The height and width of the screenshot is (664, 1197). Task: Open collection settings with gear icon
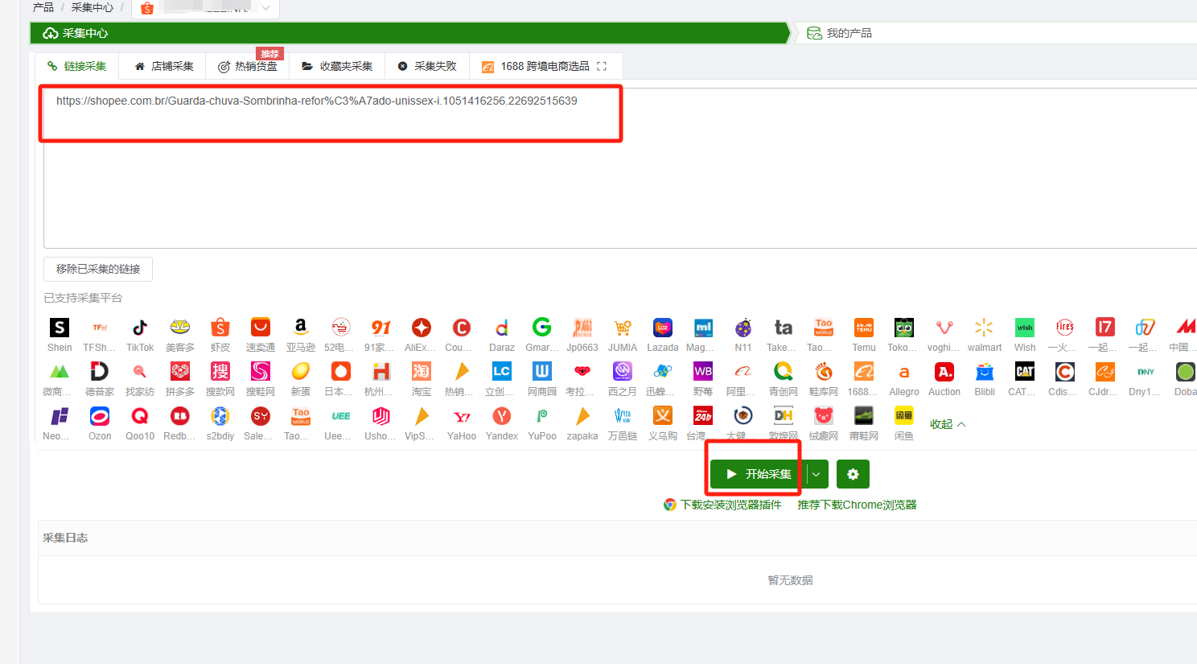(x=853, y=474)
